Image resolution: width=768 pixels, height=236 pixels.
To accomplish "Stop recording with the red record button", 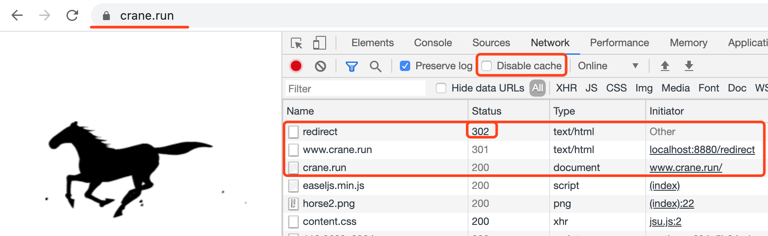I will tap(296, 66).
